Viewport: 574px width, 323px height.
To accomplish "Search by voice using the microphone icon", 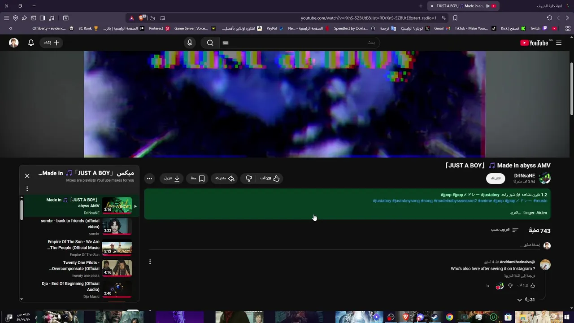I will (x=190, y=43).
